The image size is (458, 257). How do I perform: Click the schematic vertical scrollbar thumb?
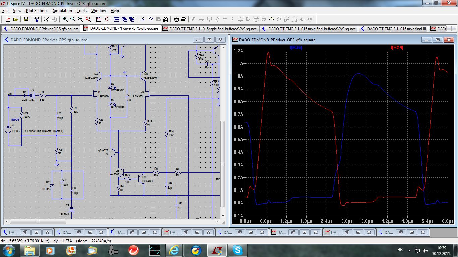point(223,164)
